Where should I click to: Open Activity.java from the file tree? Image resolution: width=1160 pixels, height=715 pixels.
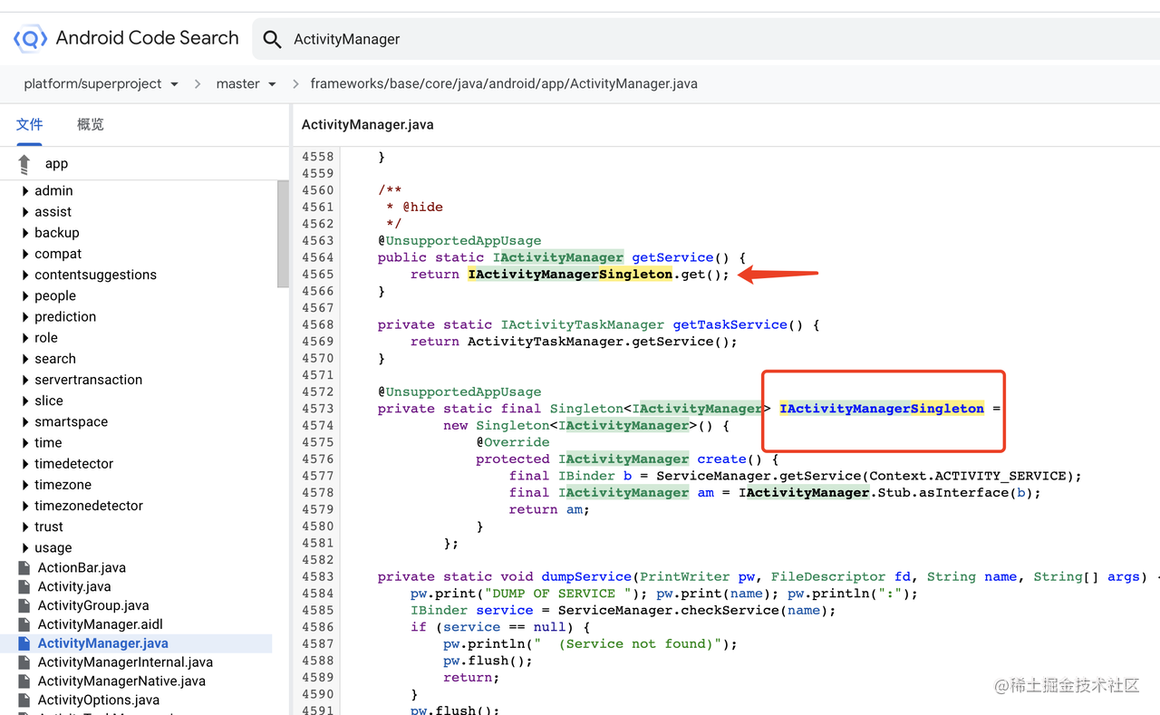74,586
